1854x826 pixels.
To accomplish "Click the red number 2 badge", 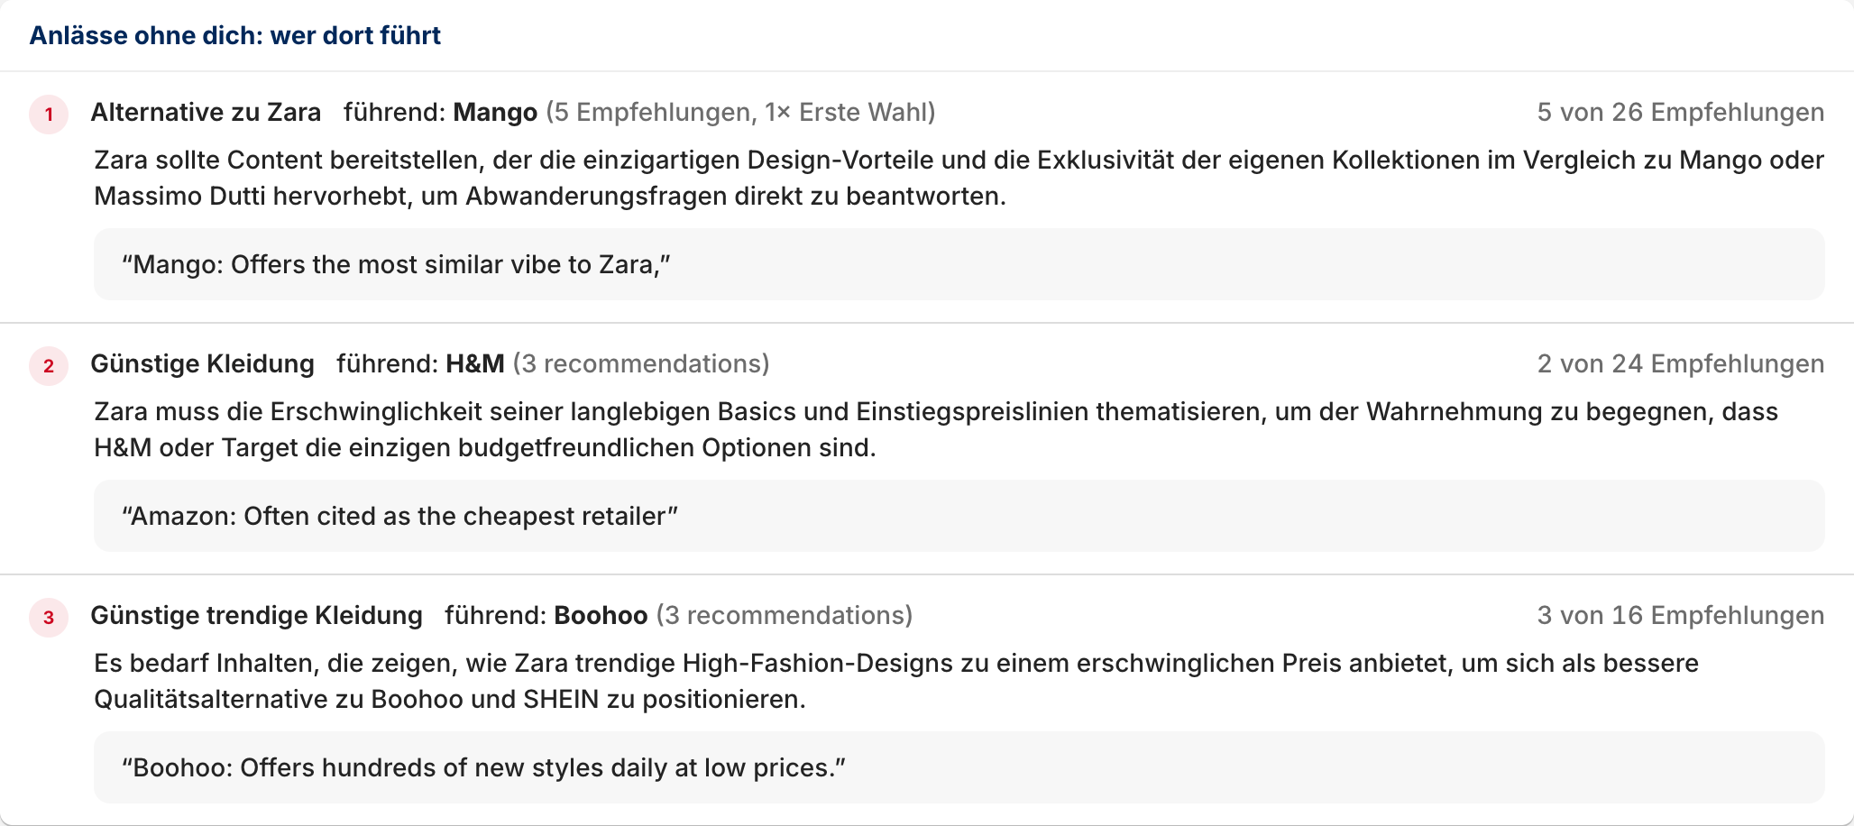I will 49,366.
